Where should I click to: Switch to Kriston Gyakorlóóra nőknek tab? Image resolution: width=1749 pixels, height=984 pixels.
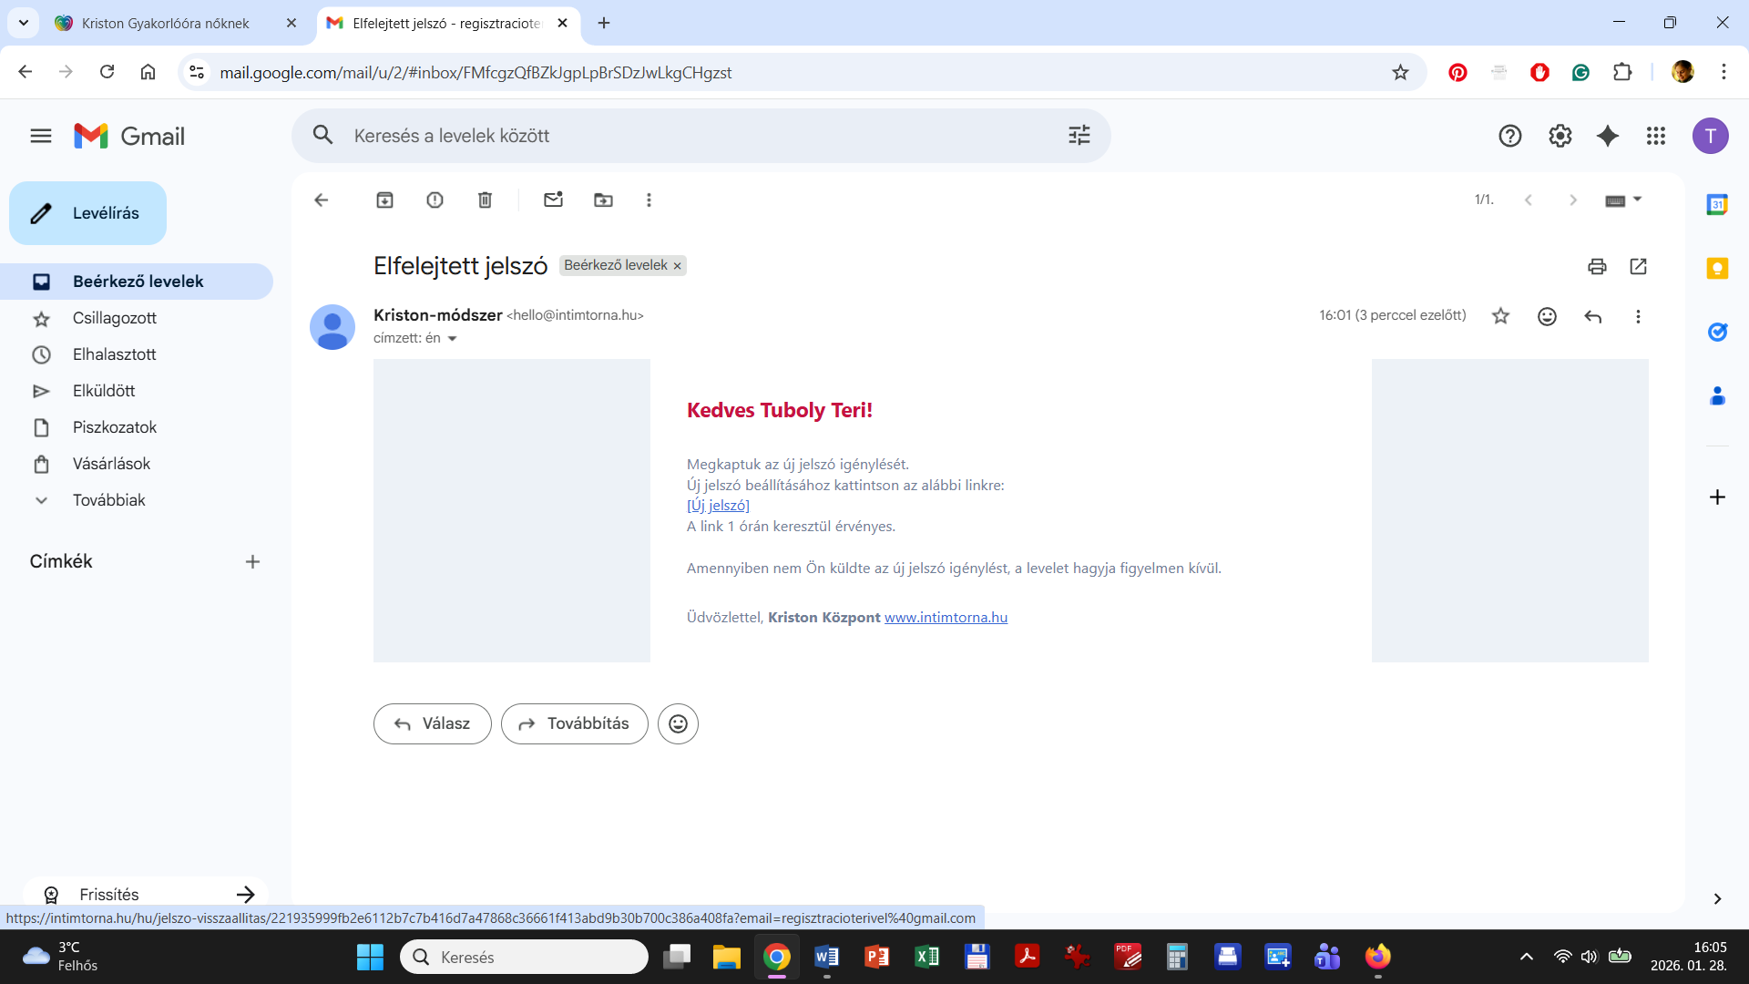tap(165, 23)
